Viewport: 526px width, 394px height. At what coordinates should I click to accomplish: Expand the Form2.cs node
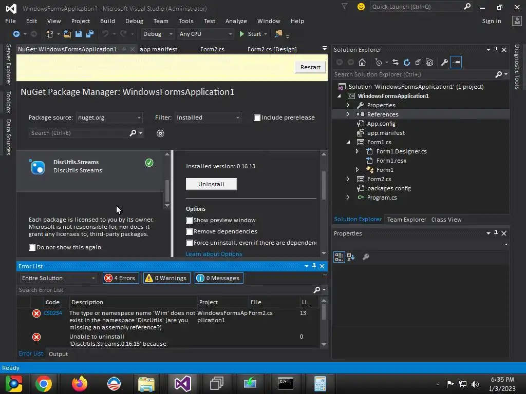pyautogui.click(x=348, y=179)
